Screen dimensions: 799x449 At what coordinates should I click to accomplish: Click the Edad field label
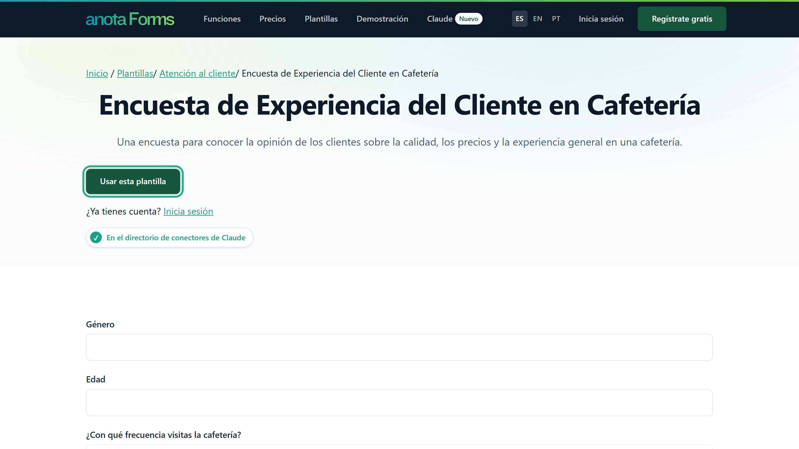point(96,379)
